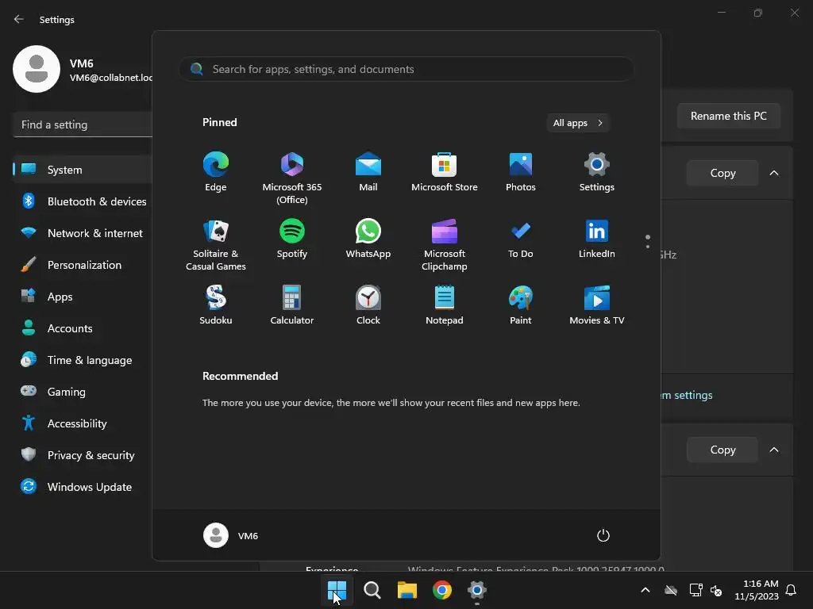The height and width of the screenshot is (609, 813).
Task: Click the Find a setting field
Action: (x=83, y=124)
